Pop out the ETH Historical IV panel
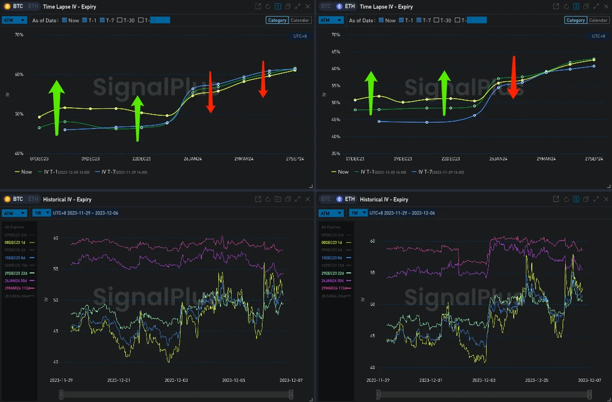The width and height of the screenshot is (612, 402). click(x=556, y=199)
